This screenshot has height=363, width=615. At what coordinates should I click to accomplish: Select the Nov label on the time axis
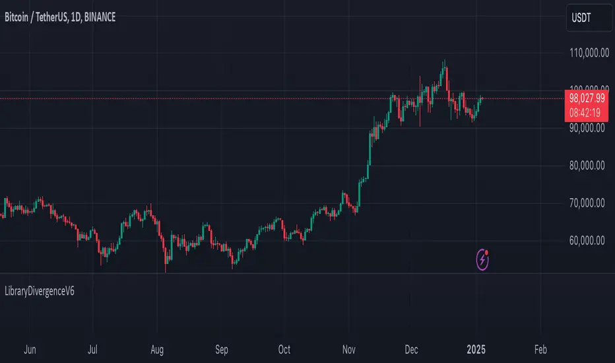pyautogui.click(x=348, y=349)
